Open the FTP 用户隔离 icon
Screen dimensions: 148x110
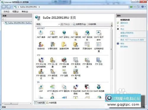click(75, 74)
